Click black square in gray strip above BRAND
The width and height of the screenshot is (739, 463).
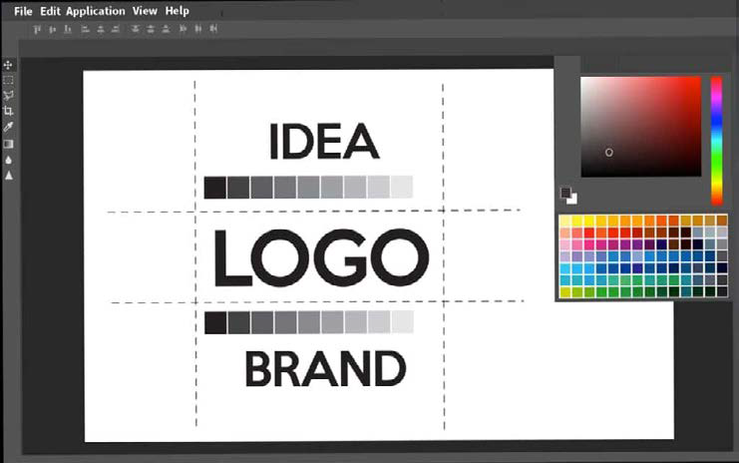pyautogui.click(x=215, y=322)
